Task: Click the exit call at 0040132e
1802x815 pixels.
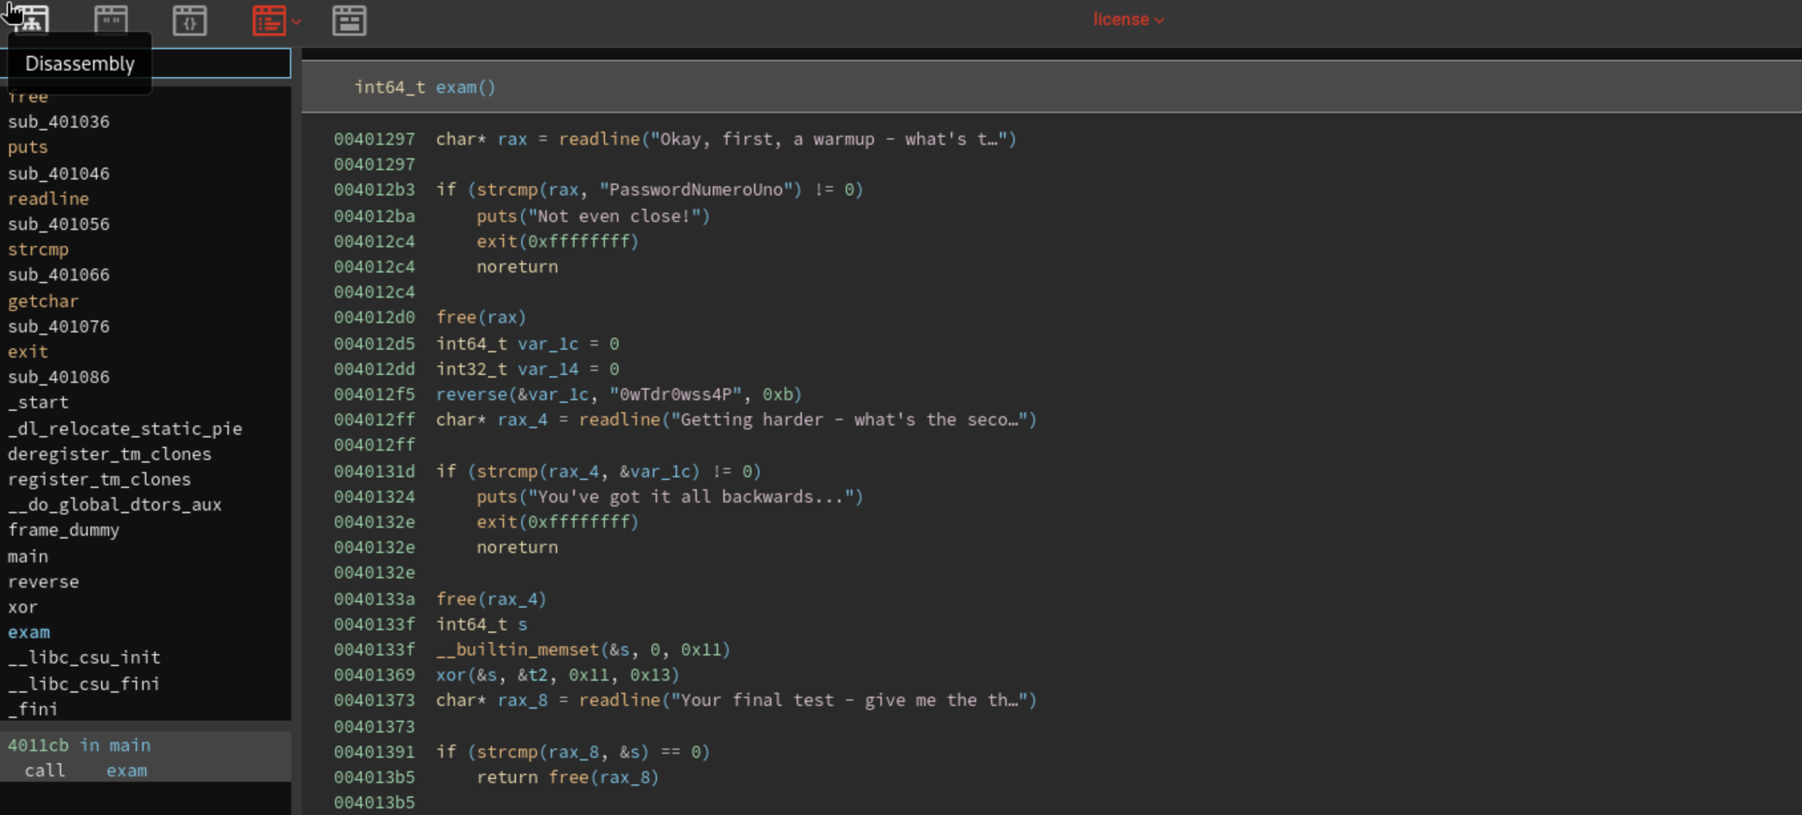Action: (557, 522)
